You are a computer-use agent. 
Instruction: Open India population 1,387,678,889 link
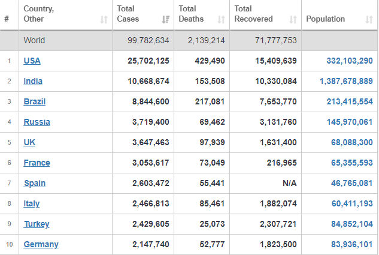click(x=346, y=81)
